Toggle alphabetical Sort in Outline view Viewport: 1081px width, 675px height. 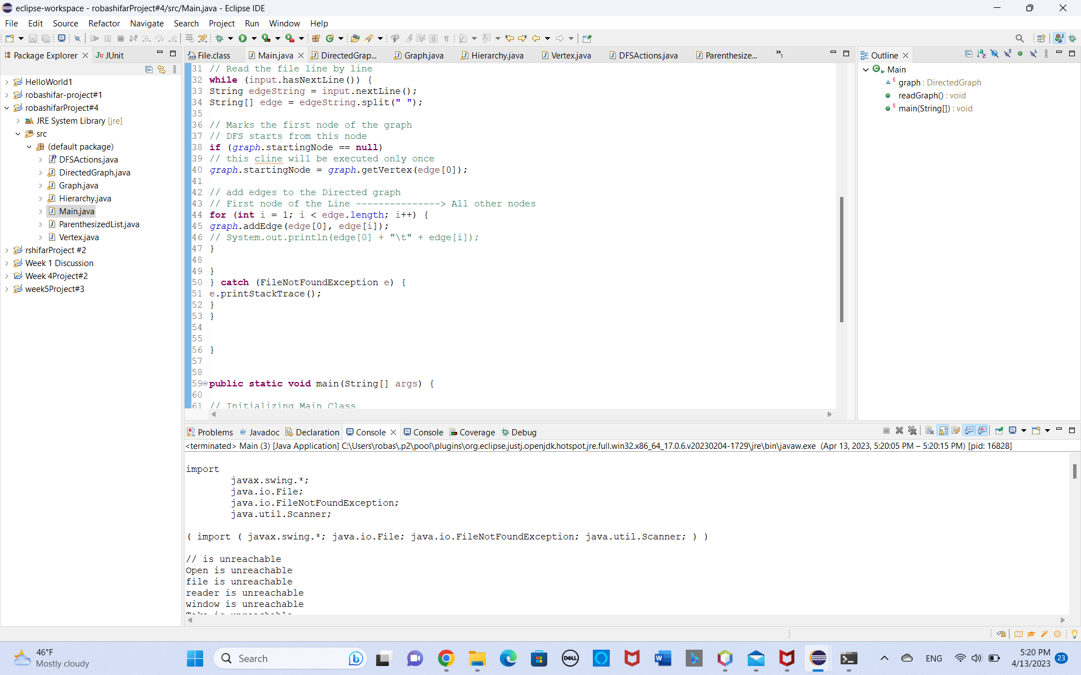tap(981, 54)
